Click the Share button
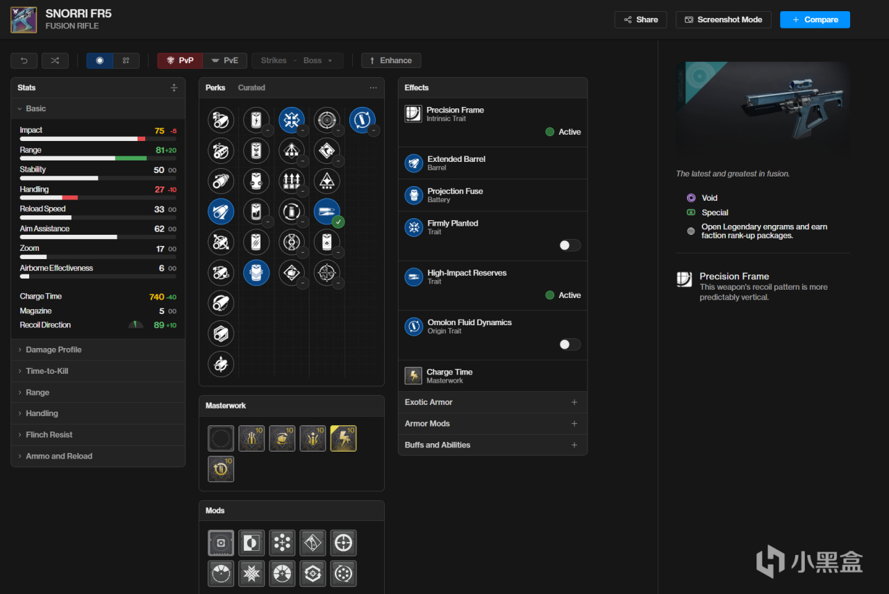This screenshot has height=594, width=889. [640, 19]
